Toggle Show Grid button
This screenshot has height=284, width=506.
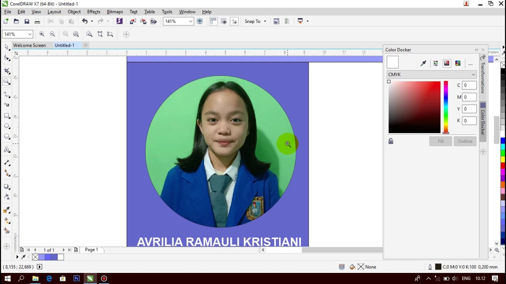(224, 21)
